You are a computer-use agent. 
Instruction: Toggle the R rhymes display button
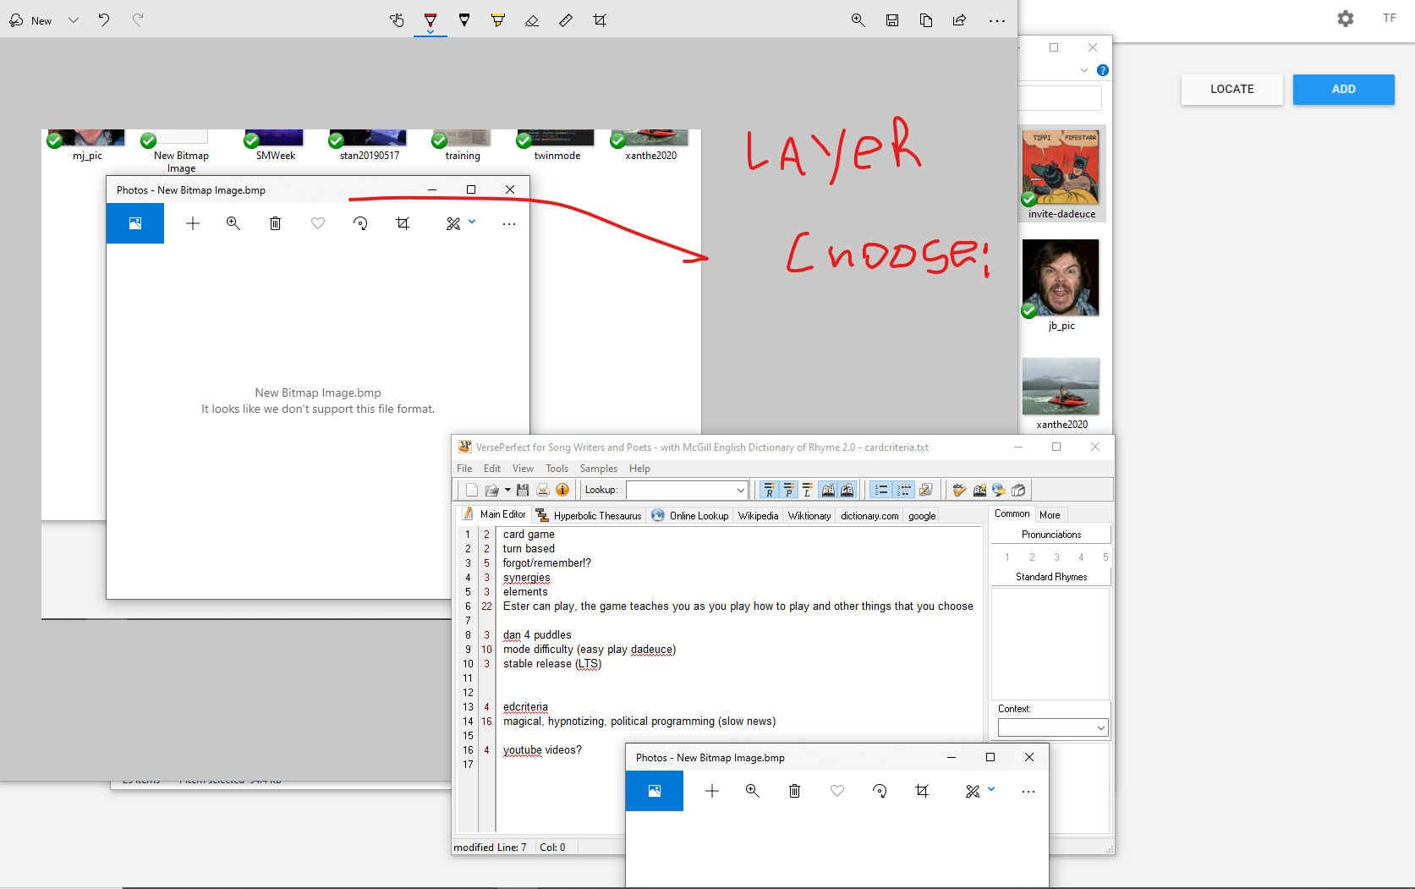(769, 490)
